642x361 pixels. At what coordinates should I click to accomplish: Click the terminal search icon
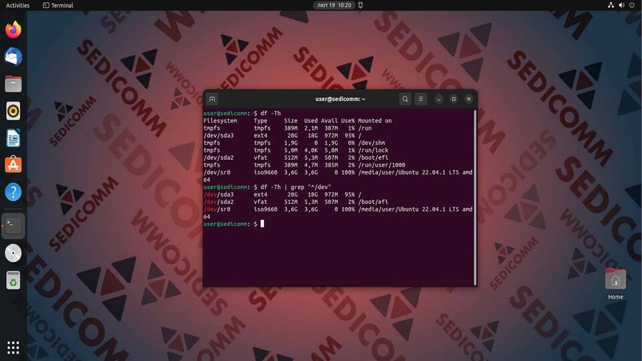pyautogui.click(x=405, y=99)
